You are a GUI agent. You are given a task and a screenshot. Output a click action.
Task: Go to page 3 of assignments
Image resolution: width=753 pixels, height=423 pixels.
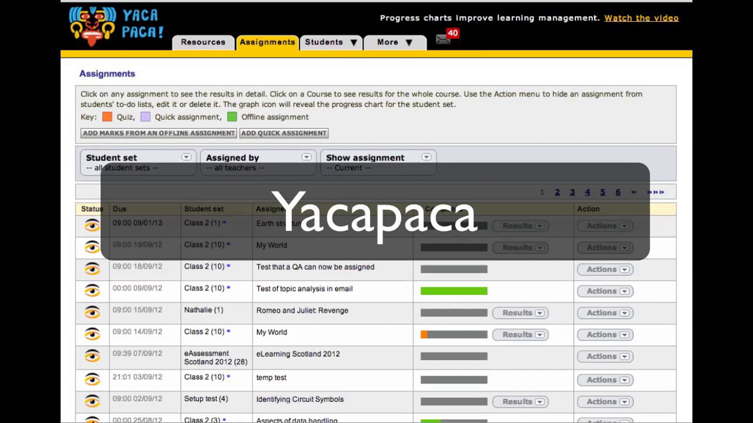pyautogui.click(x=573, y=192)
